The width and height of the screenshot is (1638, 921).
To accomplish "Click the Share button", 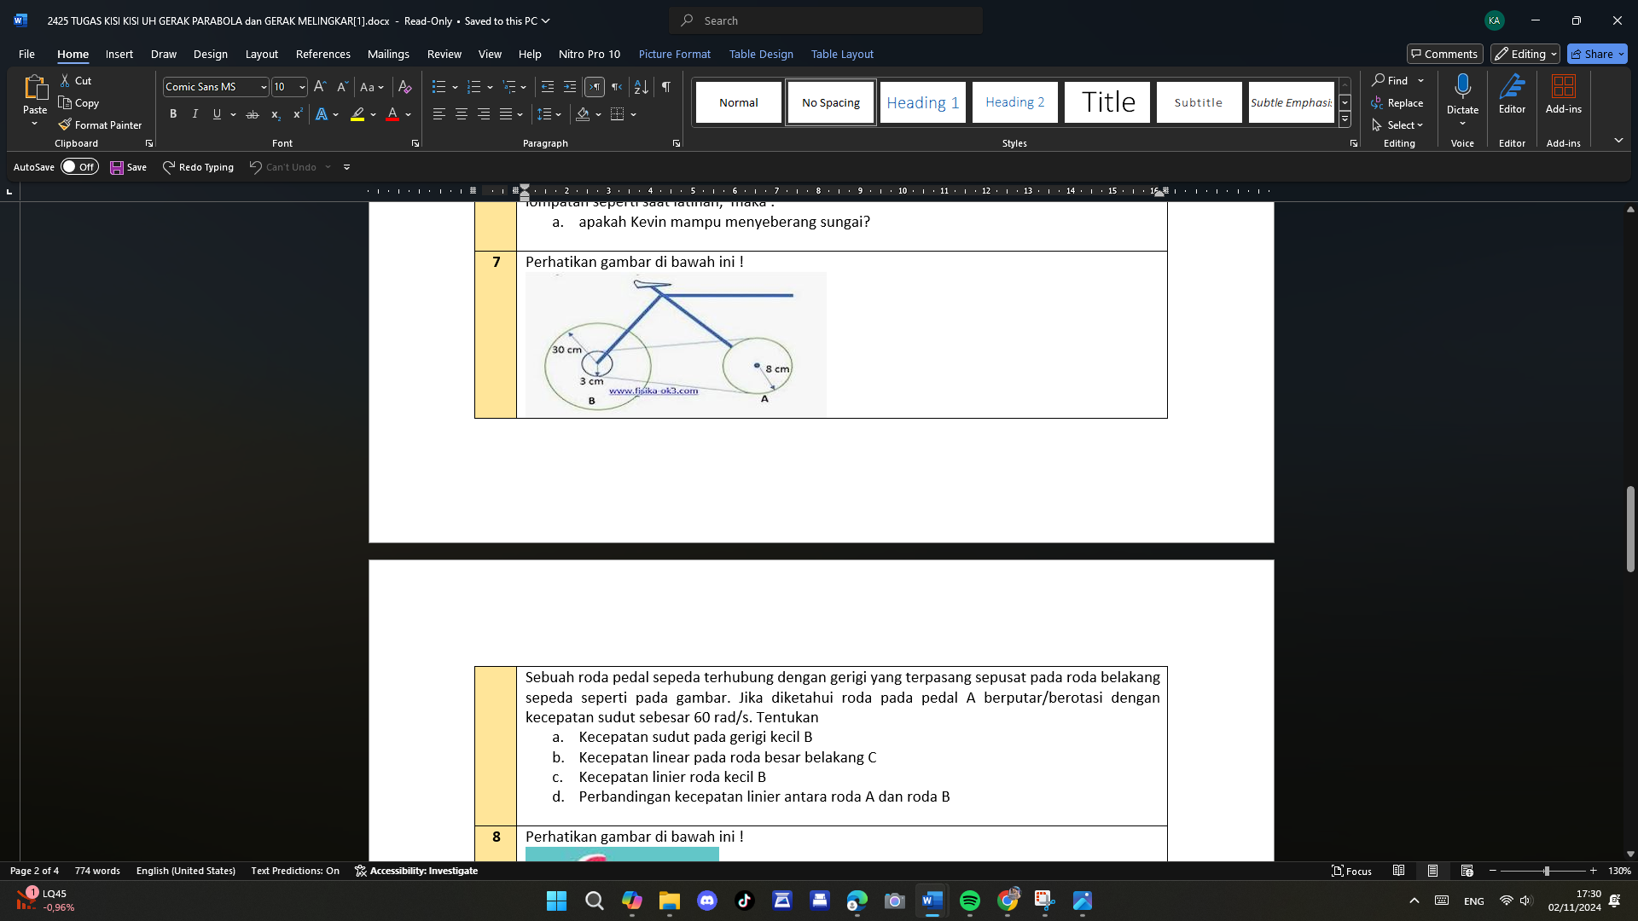I will click(x=1597, y=54).
